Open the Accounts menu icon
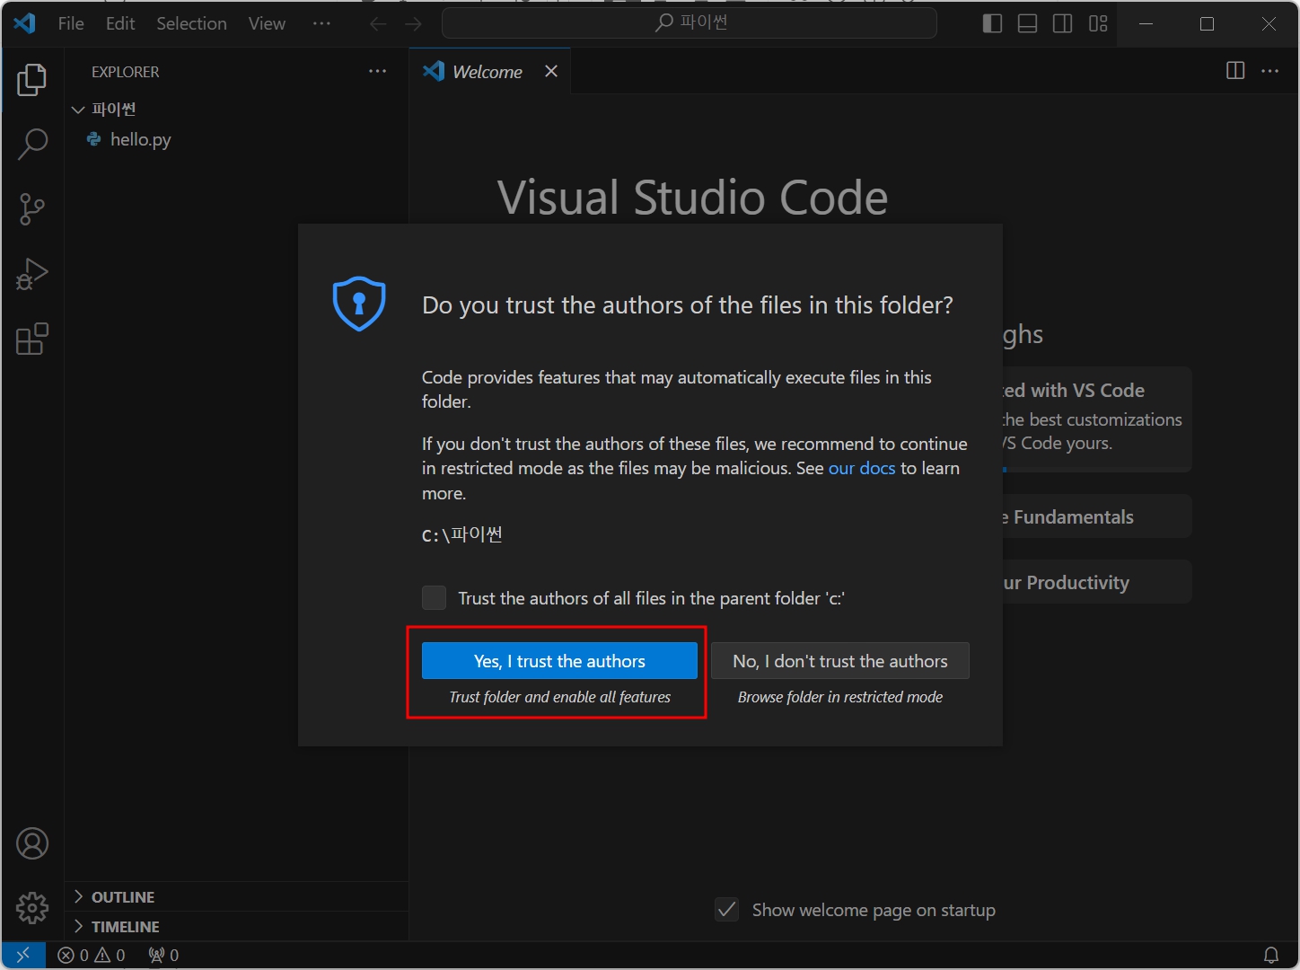The height and width of the screenshot is (970, 1300). (32, 843)
